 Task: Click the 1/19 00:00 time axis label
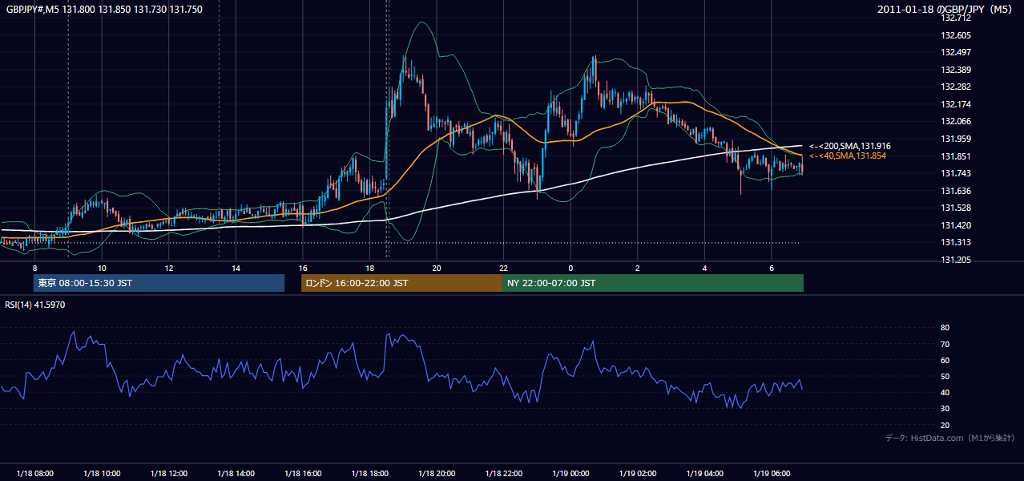tap(570, 474)
